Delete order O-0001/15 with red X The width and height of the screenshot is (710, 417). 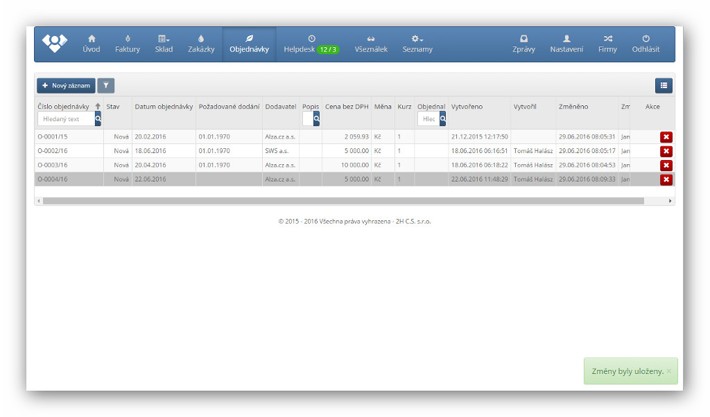point(666,137)
